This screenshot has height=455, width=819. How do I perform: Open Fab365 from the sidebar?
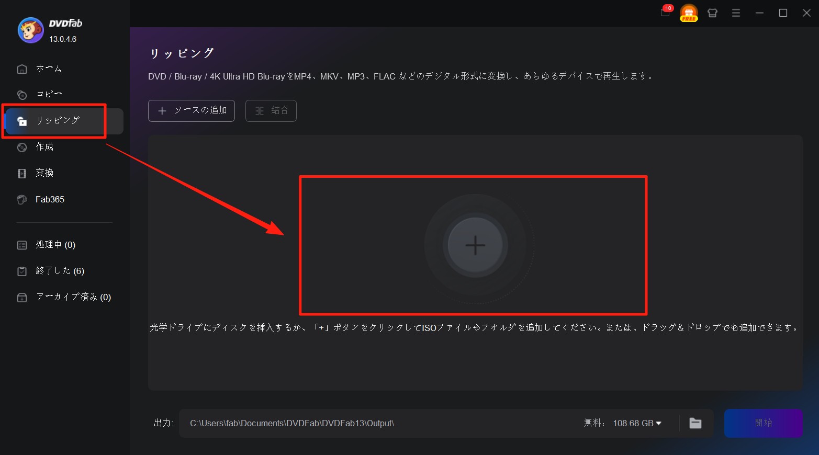click(50, 199)
